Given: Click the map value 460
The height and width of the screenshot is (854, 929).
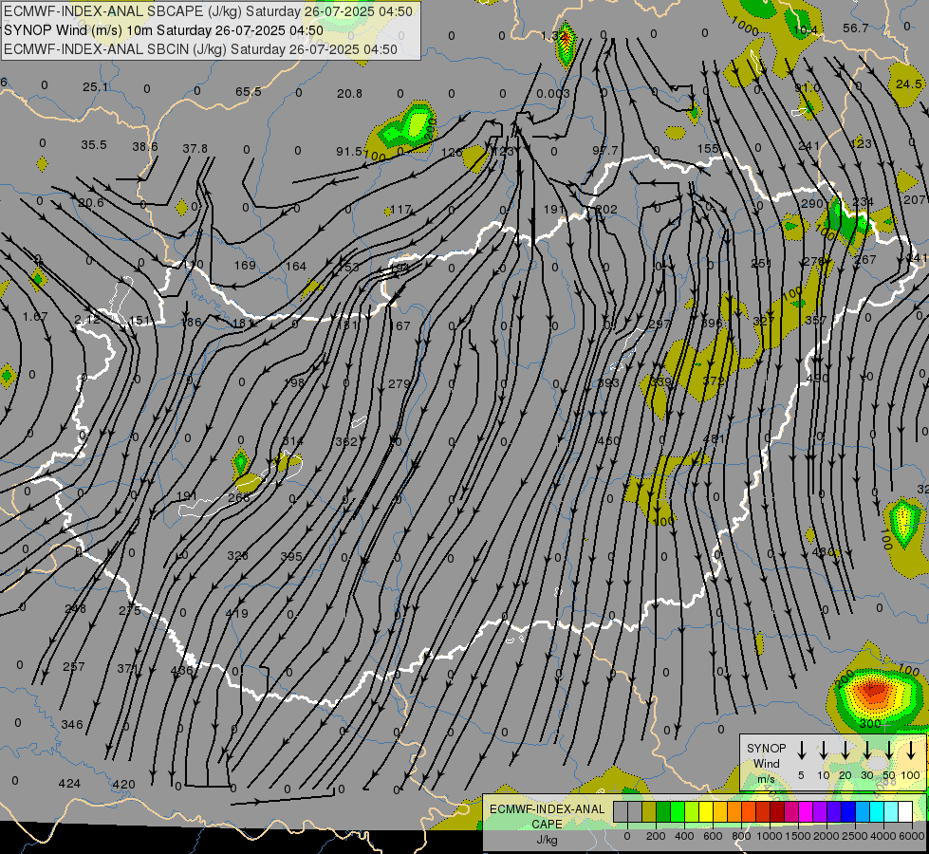Looking at the screenshot, I should tap(608, 440).
